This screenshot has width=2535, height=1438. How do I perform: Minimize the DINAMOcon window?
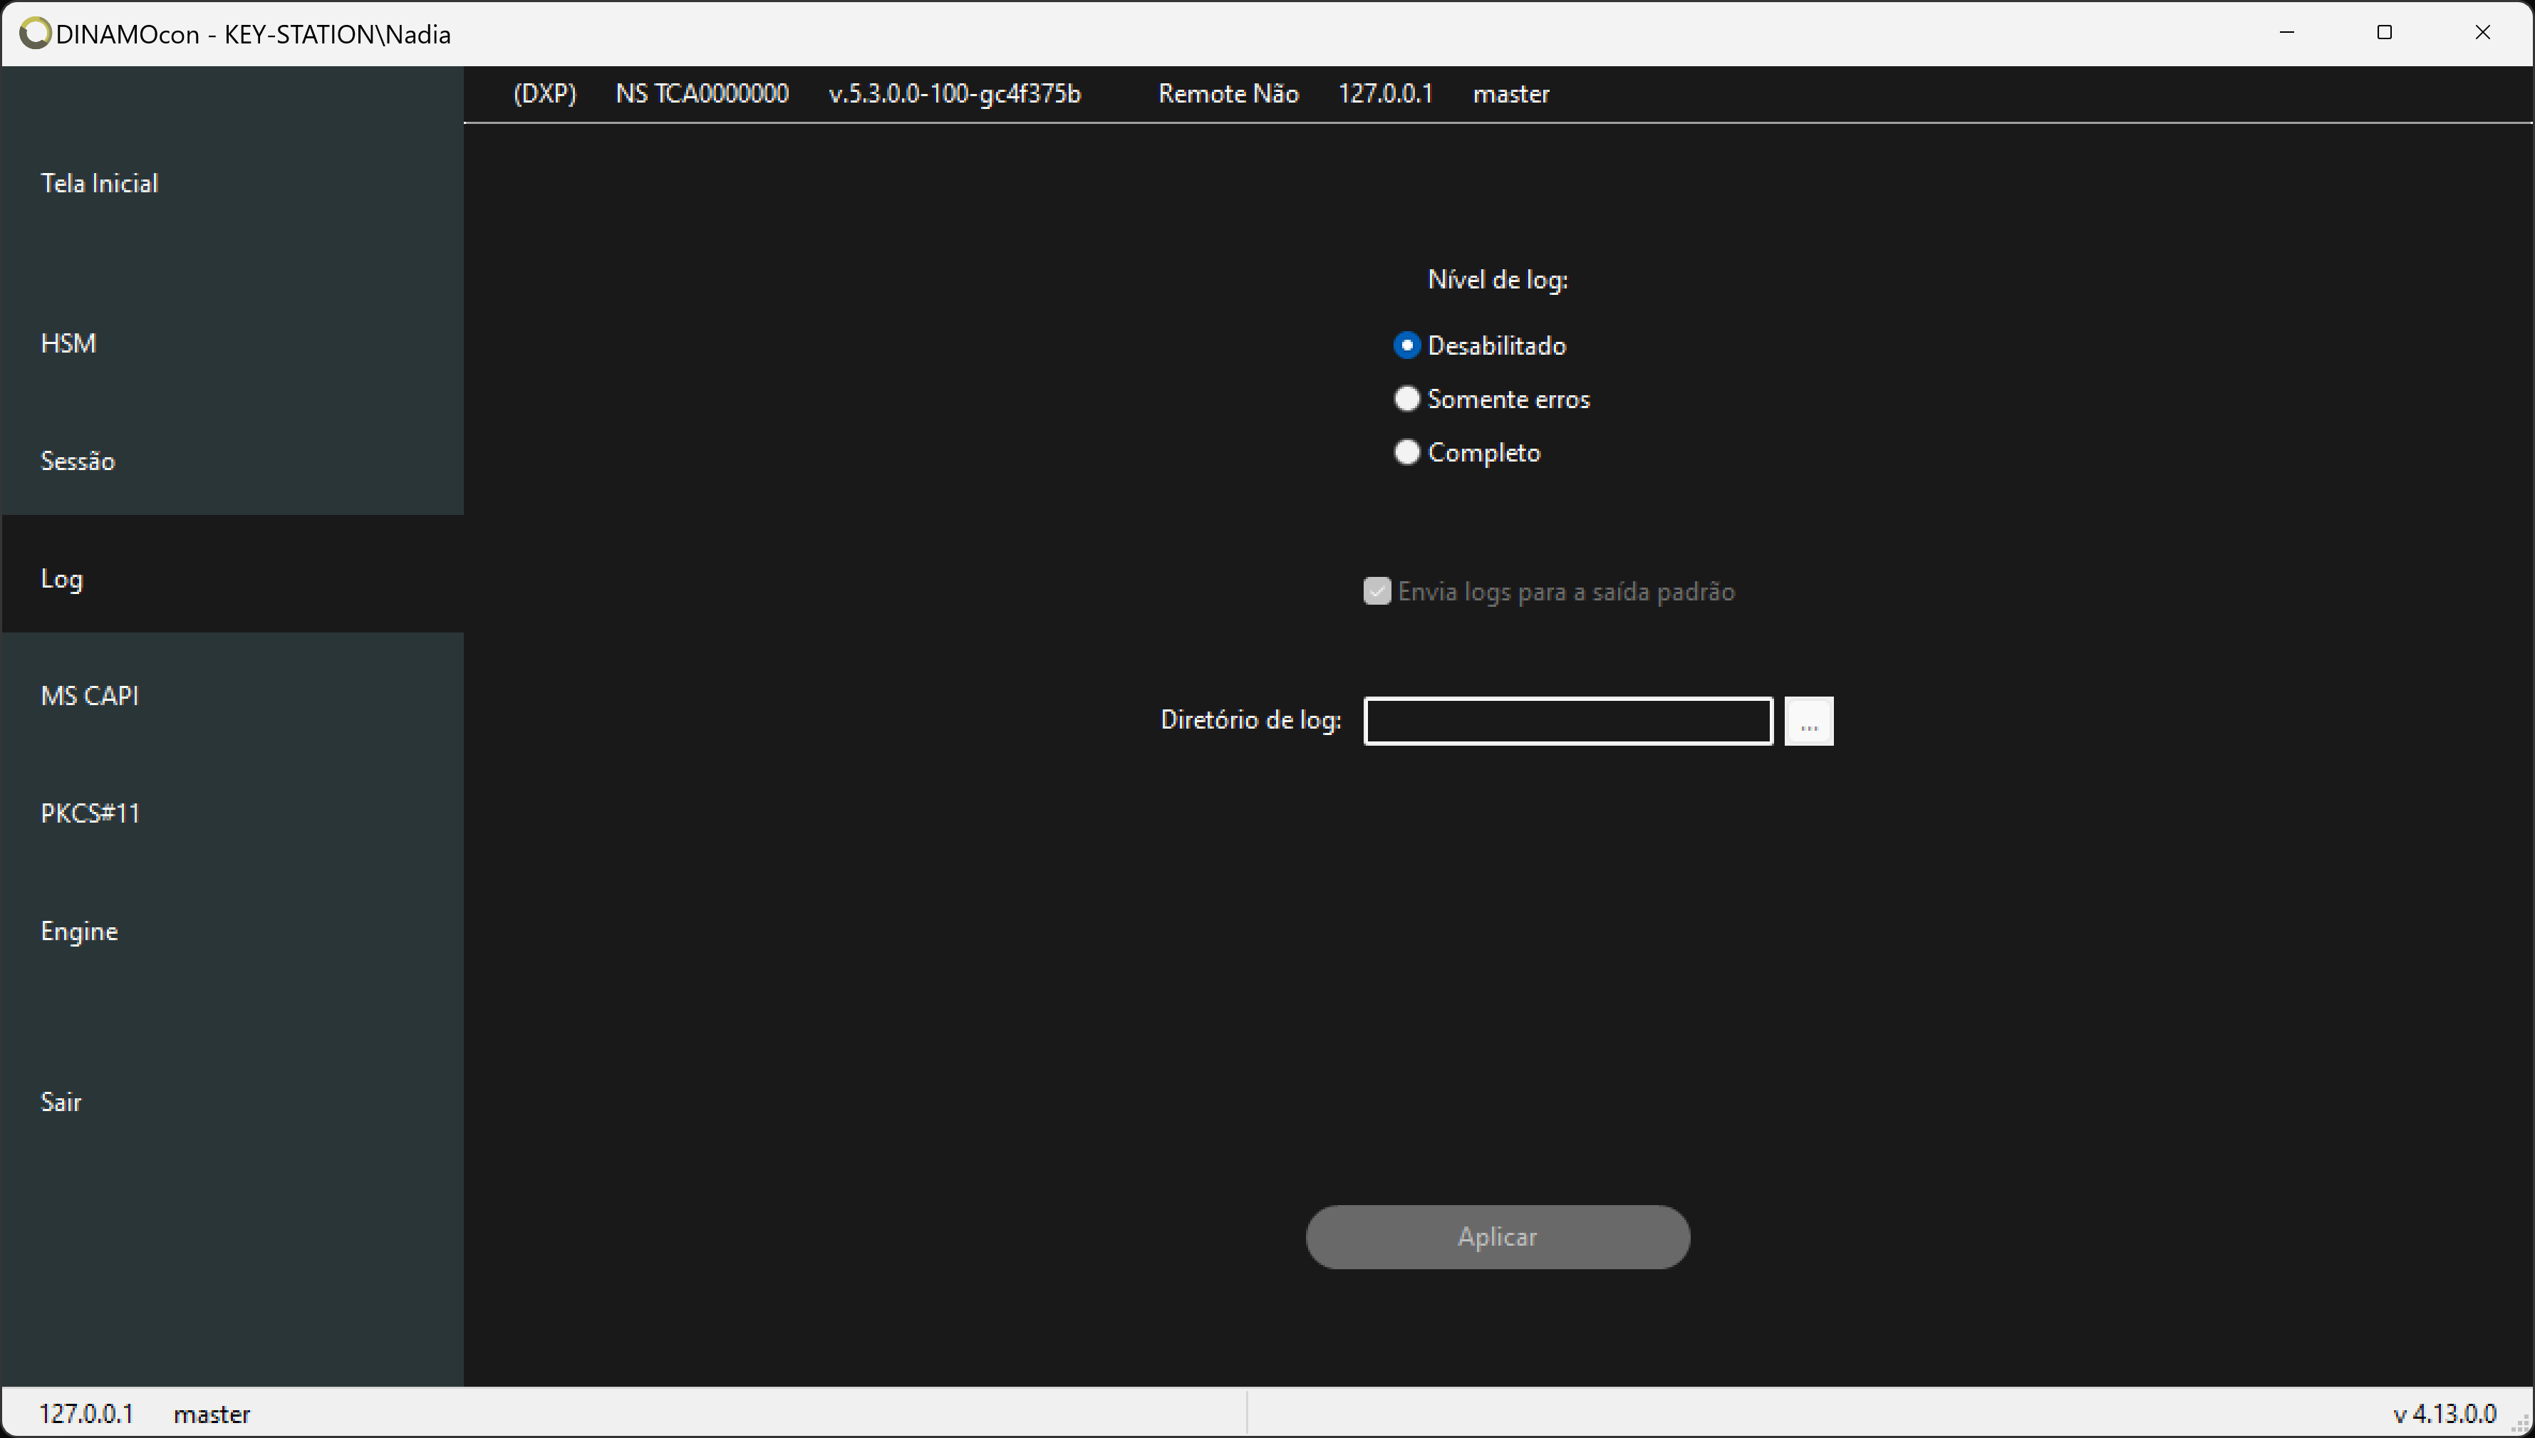2287,33
